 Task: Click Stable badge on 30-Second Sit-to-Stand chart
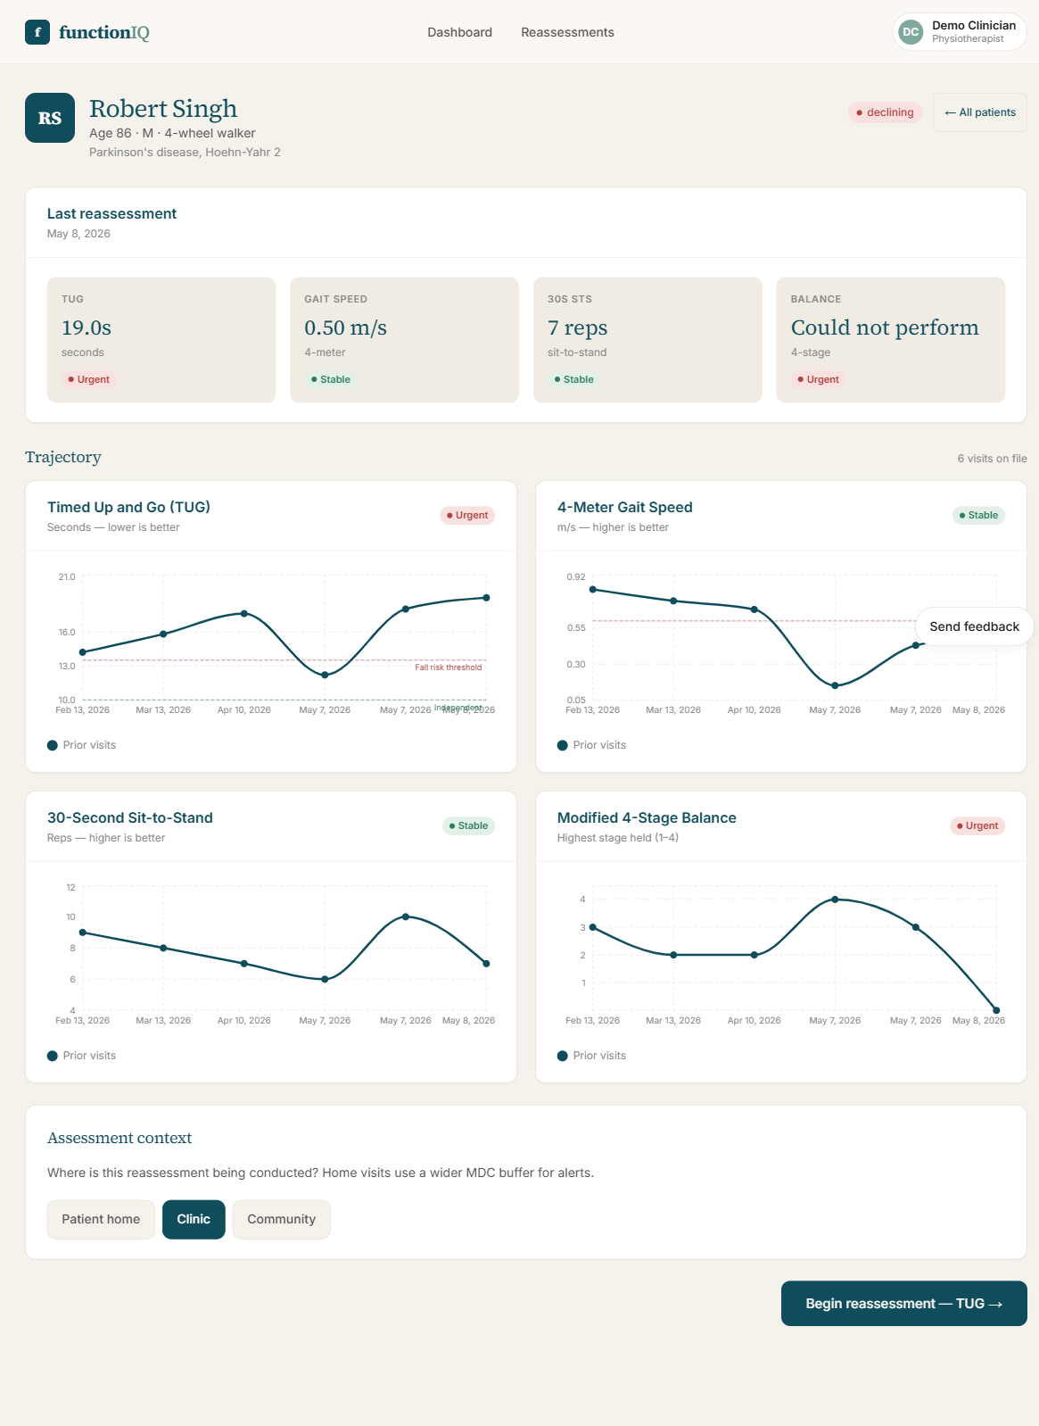tap(468, 825)
